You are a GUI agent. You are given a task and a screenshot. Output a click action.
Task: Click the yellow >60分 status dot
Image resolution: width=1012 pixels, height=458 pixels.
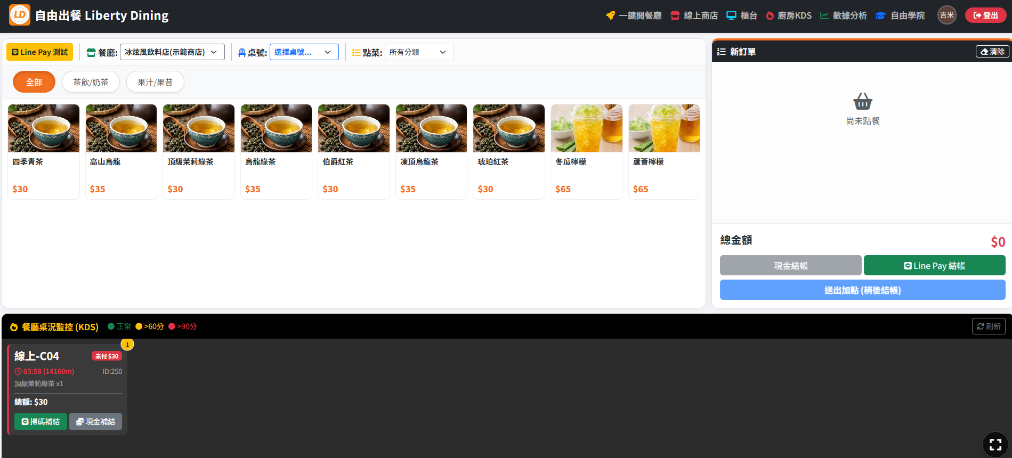pos(139,326)
